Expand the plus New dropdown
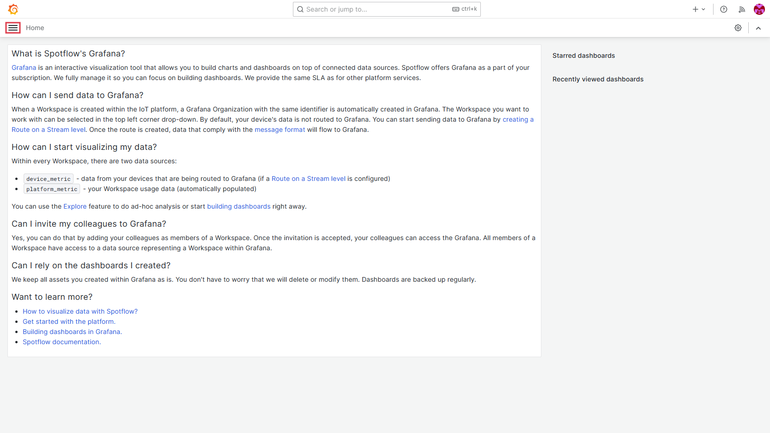770x433 pixels. point(699,9)
